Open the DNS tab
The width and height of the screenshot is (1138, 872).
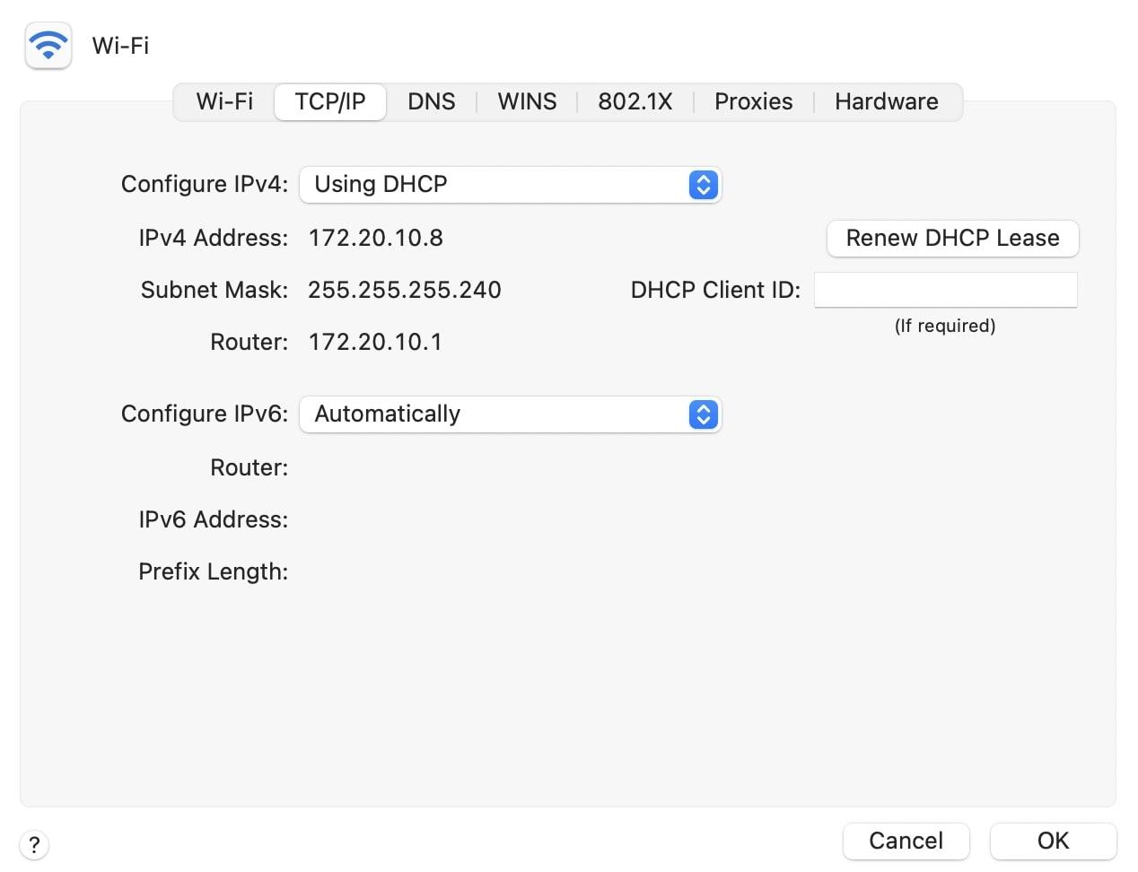pos(431,101)
